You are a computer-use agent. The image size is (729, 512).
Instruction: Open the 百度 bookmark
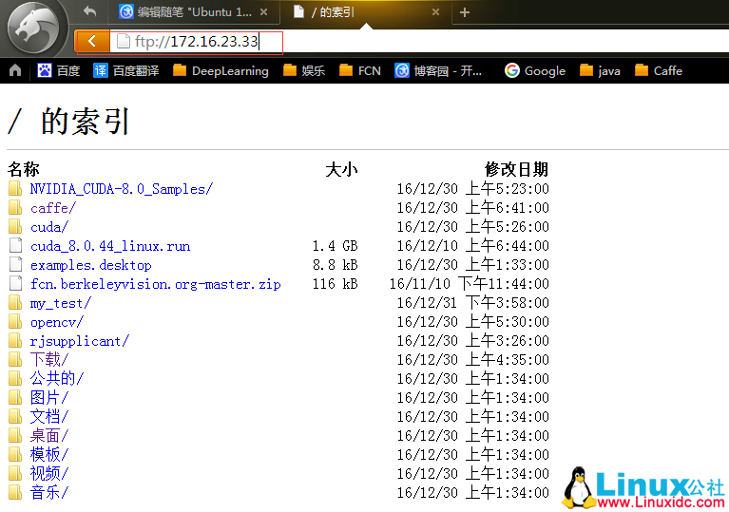[x=59, y=70]
